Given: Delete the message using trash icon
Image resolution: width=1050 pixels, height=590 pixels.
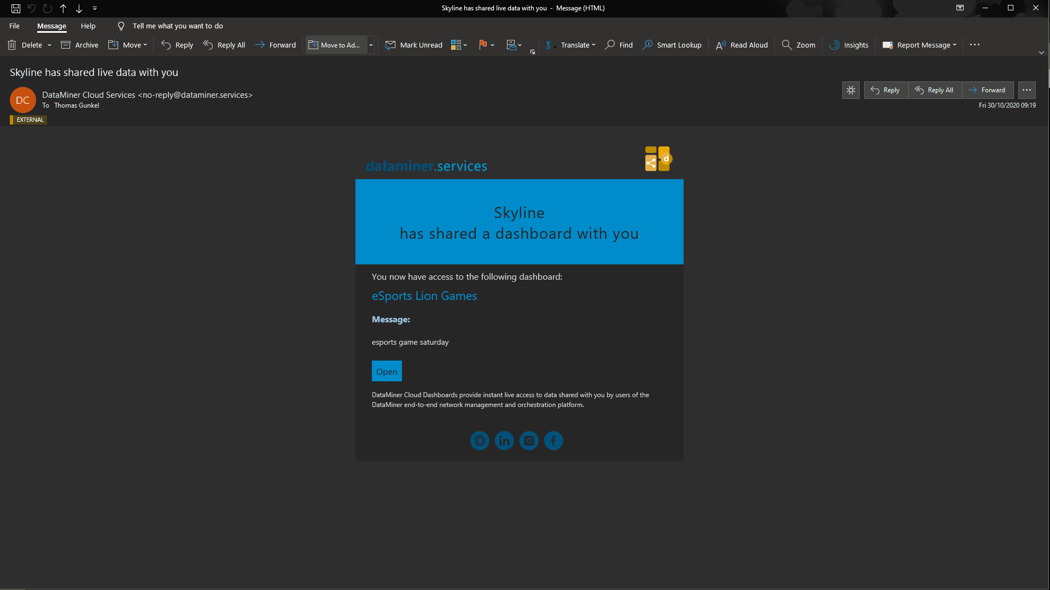Looking at the screenshot, I should click(25, 45).
